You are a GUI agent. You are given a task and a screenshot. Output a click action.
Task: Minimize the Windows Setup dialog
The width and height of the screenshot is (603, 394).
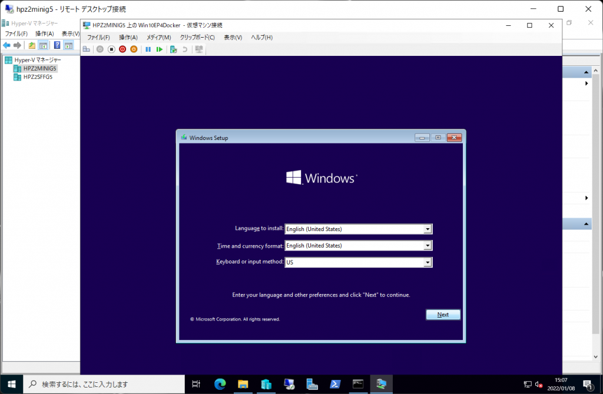coord(422,138)
